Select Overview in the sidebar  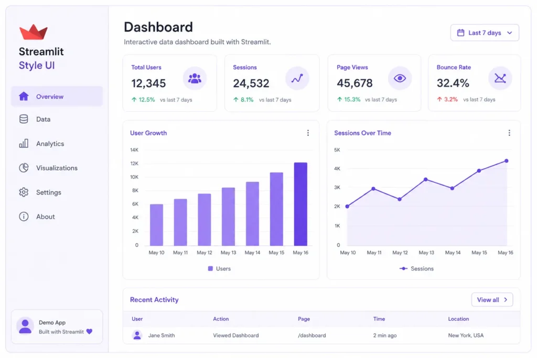tap(57, 96)
